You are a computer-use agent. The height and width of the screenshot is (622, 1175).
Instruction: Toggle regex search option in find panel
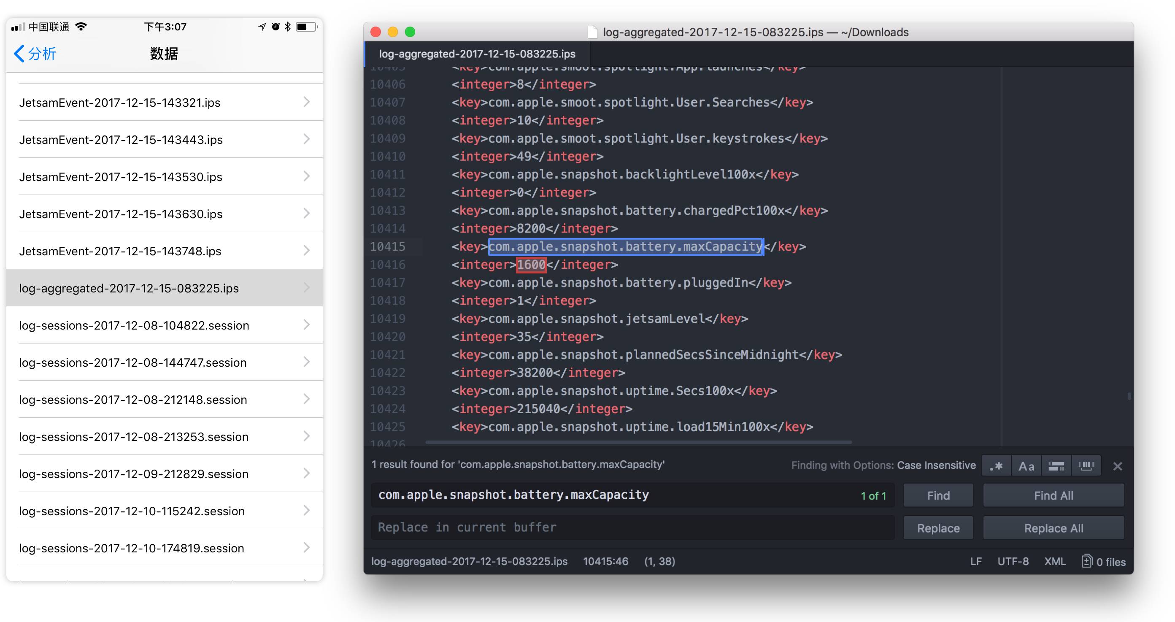[x=997, y=466]
